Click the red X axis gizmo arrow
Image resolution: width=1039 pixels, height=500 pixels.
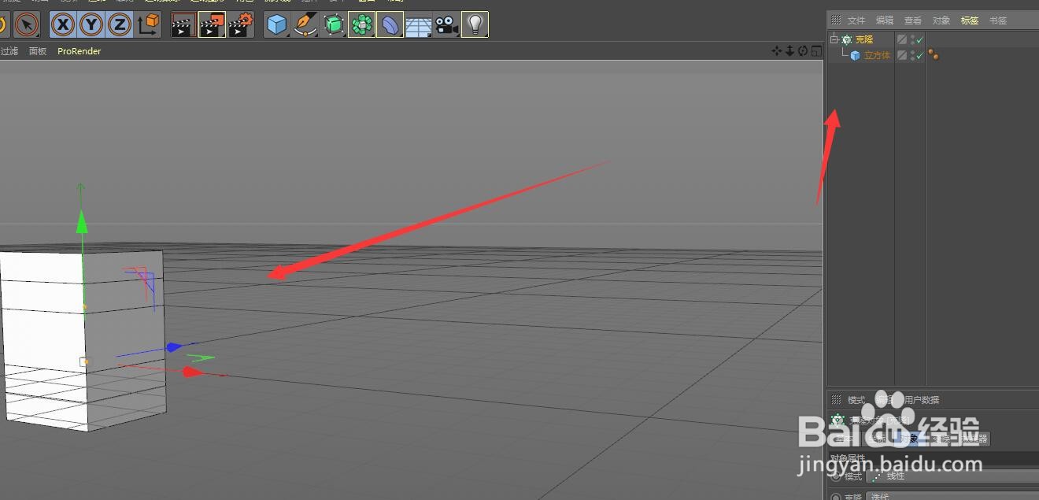coord(193,372)
